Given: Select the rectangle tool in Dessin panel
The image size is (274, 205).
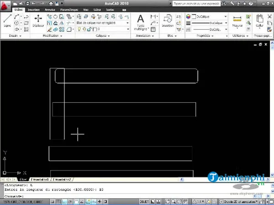Looking at the screenshot, I should (x=26, y=23).
